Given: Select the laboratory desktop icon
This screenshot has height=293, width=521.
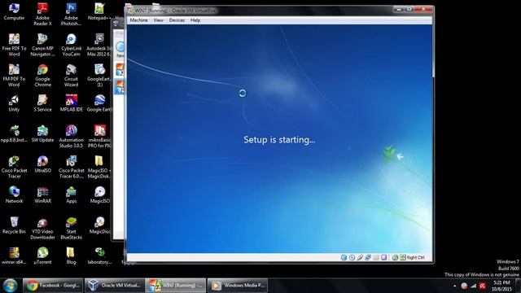Looking at the screenshot, I should tap(99, 256).
